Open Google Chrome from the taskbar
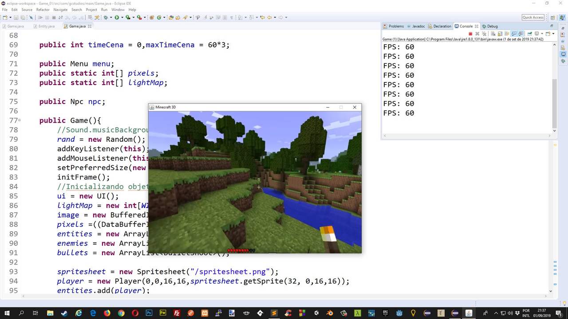Screen dimensions: 568x319 tap(121, 313)
